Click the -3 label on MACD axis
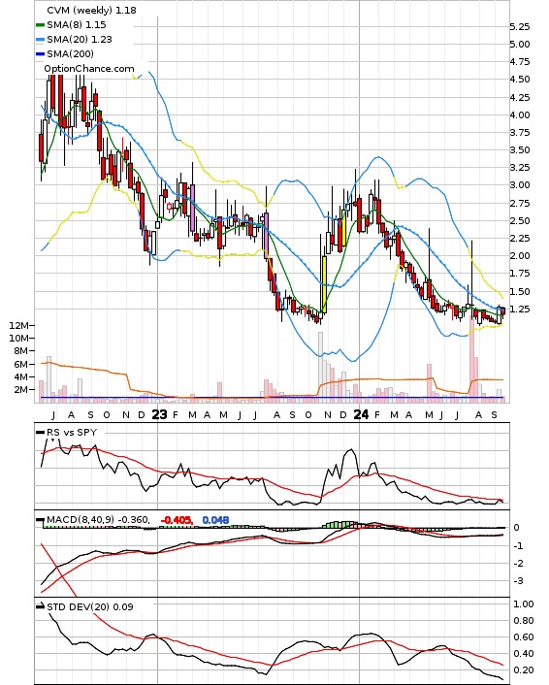Image resolution: width=549 pixels, height=685 pixels. [518, 581]
